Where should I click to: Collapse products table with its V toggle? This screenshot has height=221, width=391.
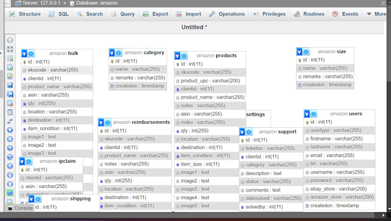[x=177, y=56]
